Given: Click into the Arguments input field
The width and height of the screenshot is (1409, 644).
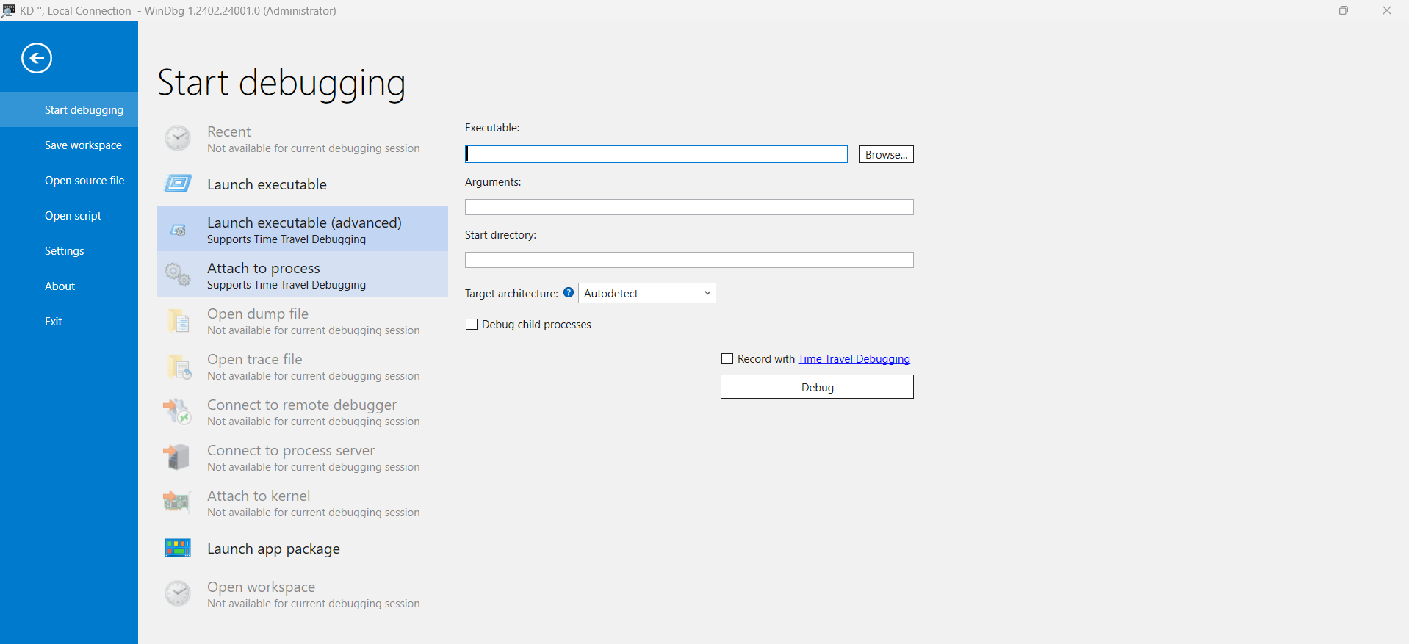Looking at the screenshot, I should (x=689, y=207).
